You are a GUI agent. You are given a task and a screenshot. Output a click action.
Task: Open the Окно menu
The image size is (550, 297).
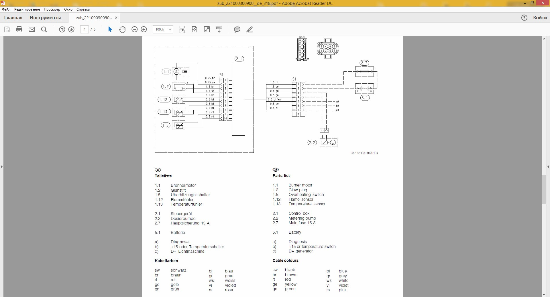click(68, 9)
